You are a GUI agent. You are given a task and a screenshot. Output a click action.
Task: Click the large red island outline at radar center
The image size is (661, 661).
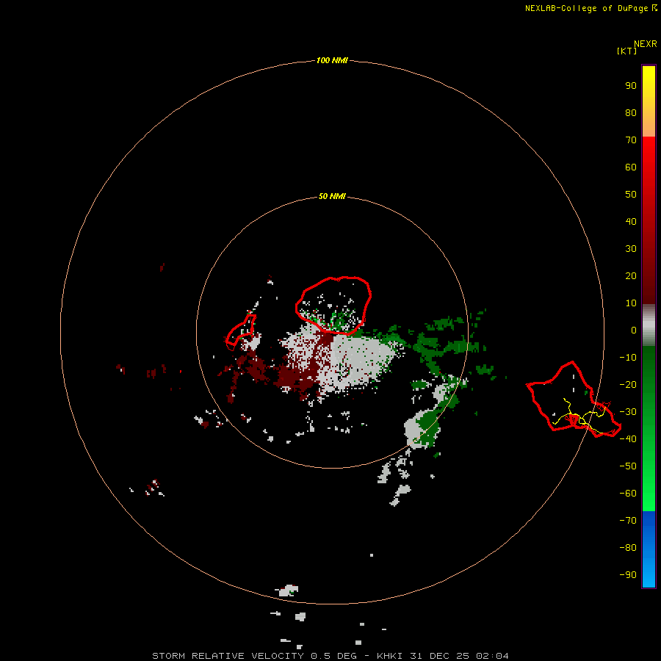[x=333, y=306]
